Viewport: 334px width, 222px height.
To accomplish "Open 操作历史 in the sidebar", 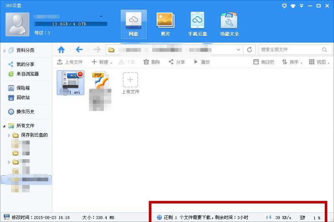I will click(25, 112).
